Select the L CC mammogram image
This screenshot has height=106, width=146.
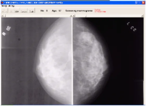(108, 61)
